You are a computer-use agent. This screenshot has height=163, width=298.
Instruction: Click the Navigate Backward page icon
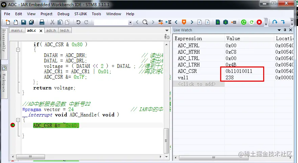click(200, 22)
